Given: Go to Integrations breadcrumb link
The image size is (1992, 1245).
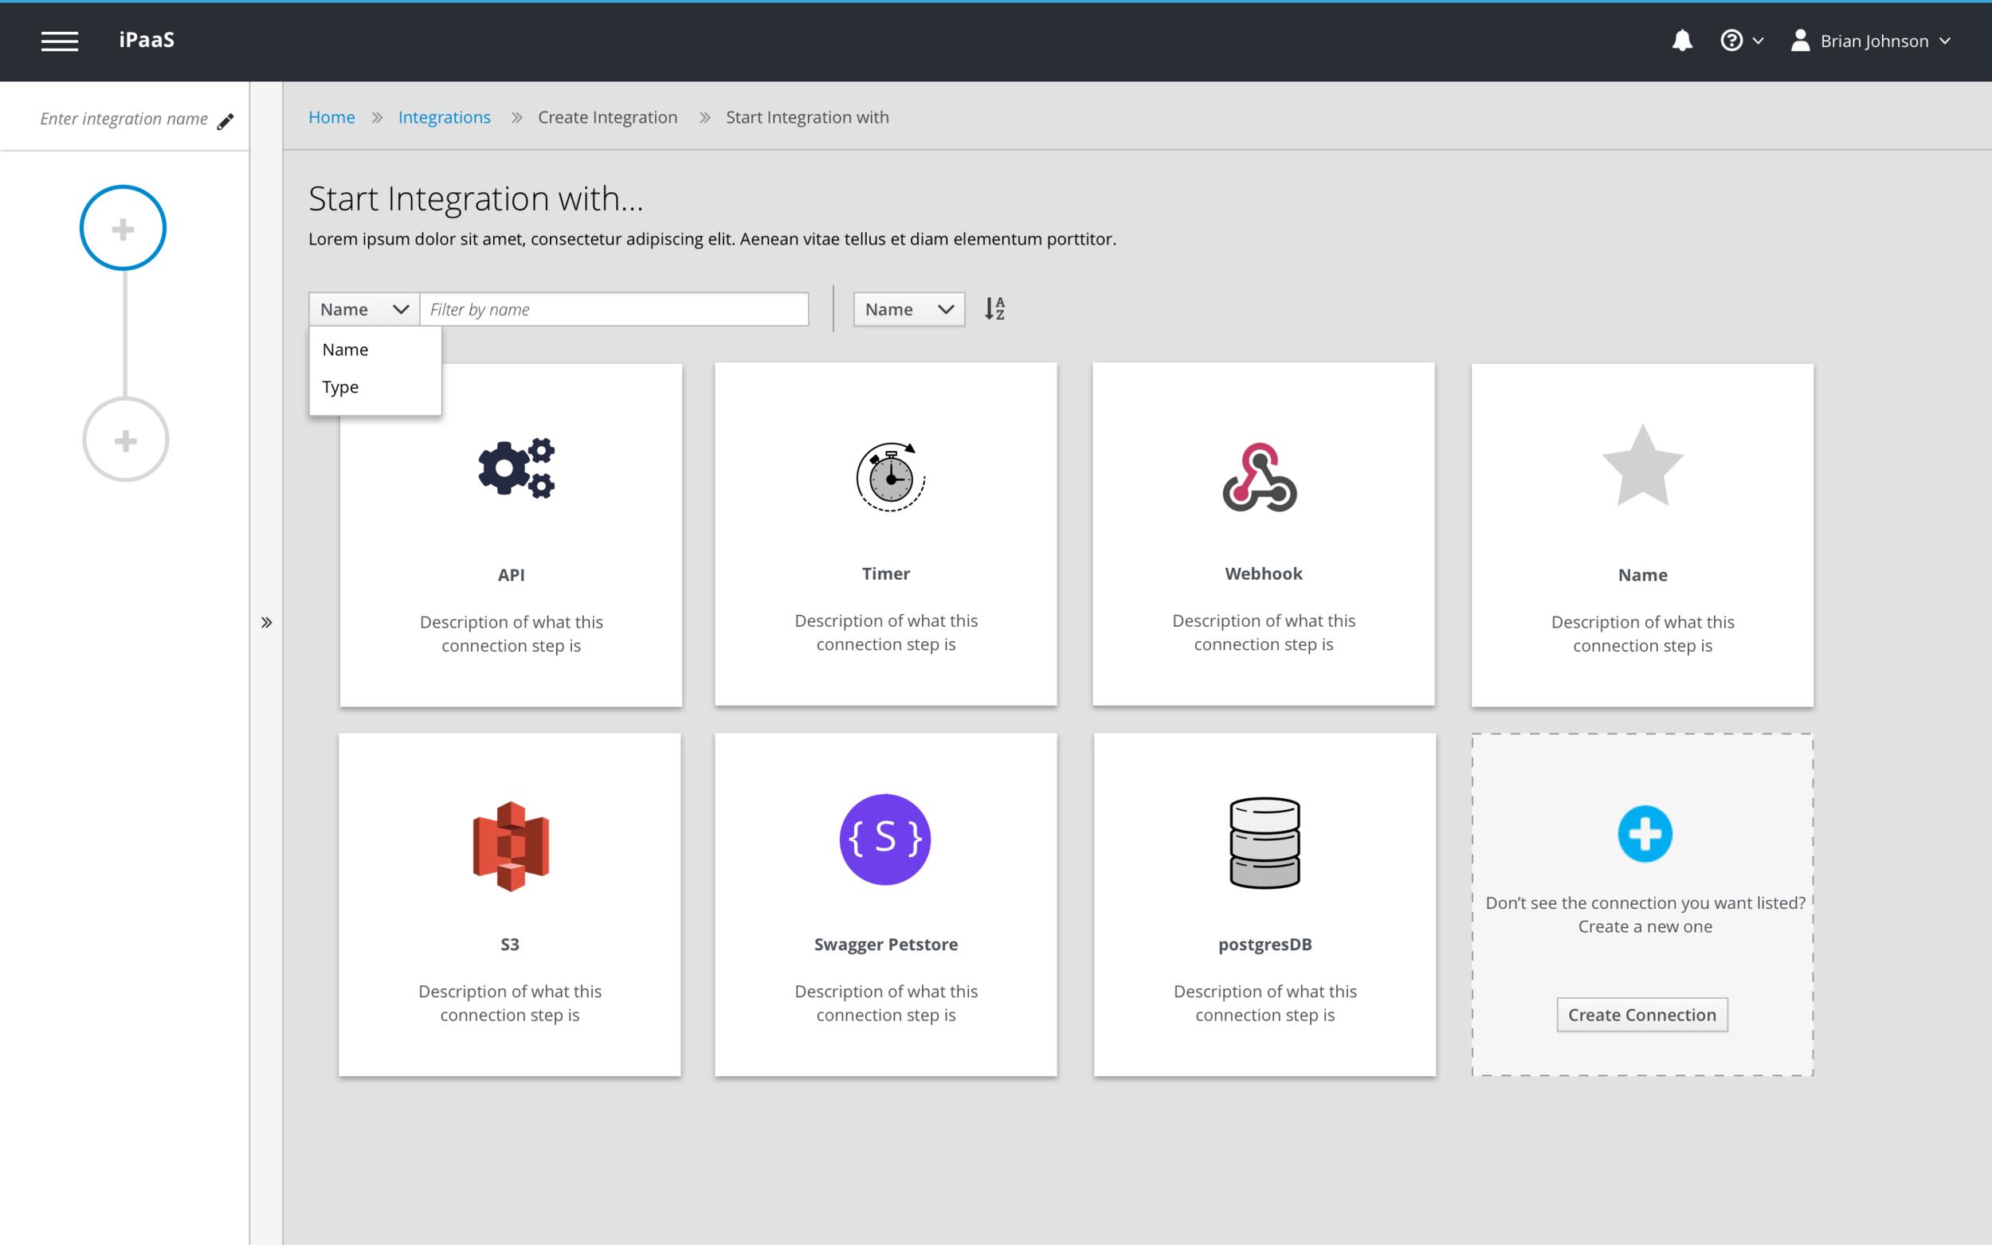Looking at the screenshot, I should 444,117.
